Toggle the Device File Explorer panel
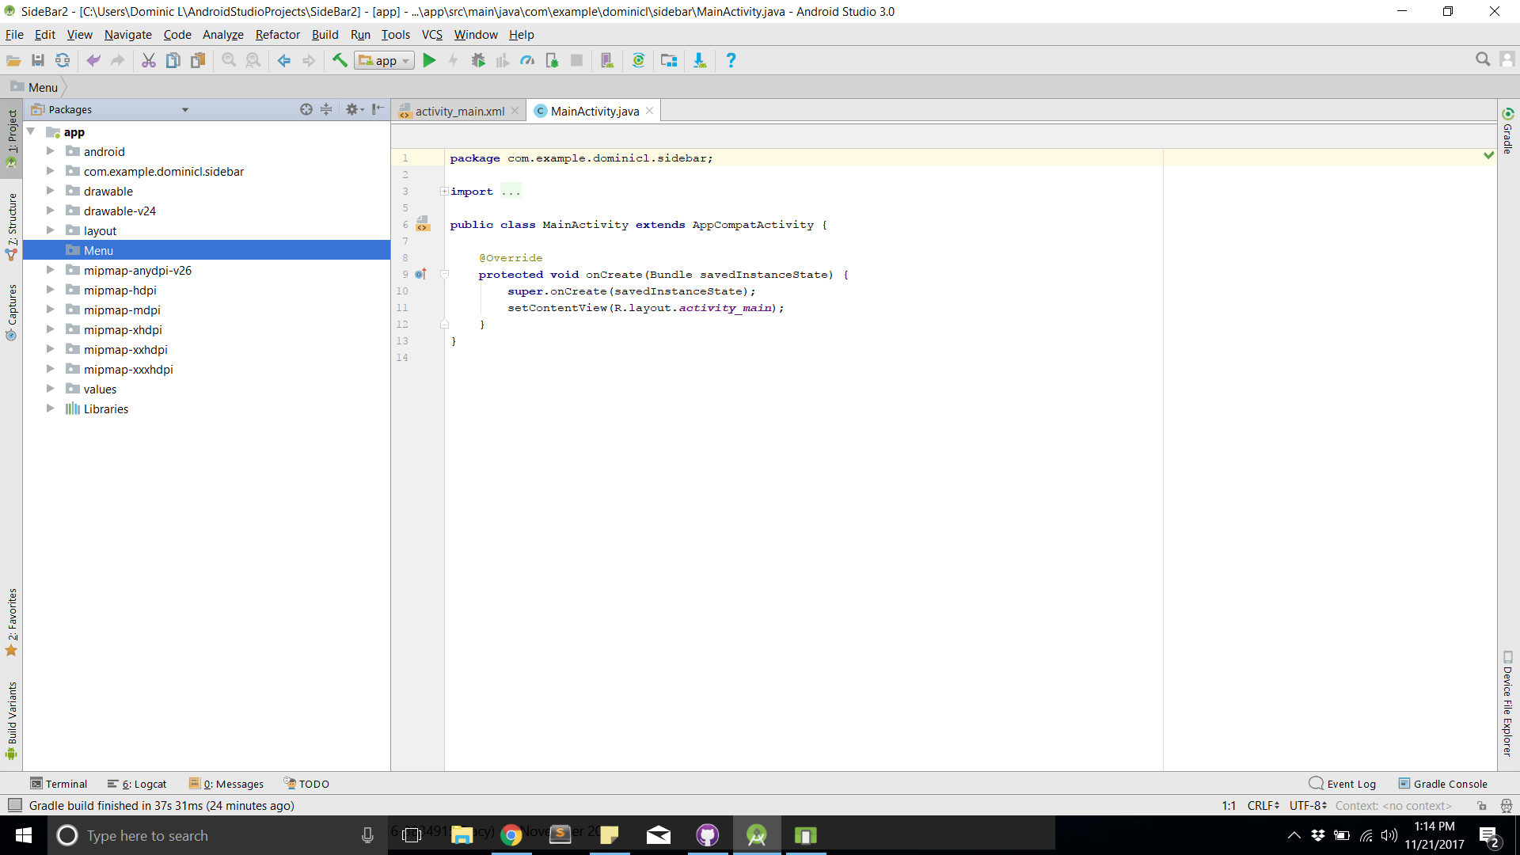The height and width of the screenshot is (855, 1520). coord(1508,704)
